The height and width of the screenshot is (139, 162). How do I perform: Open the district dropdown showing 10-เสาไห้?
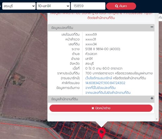[x=53, y=6]
